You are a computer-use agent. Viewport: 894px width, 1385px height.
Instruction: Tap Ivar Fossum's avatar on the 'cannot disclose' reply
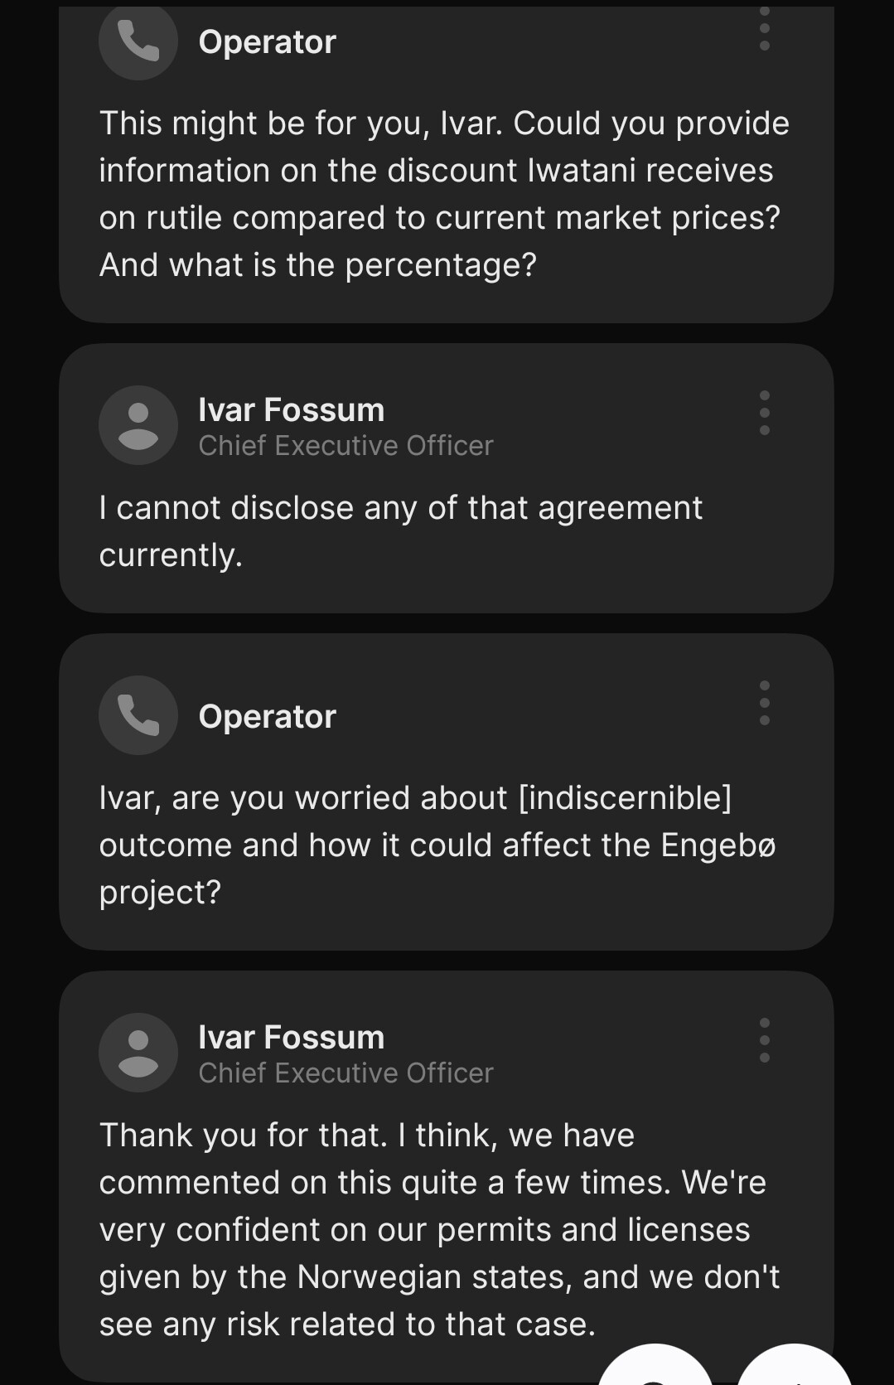(x=138, y=425)
